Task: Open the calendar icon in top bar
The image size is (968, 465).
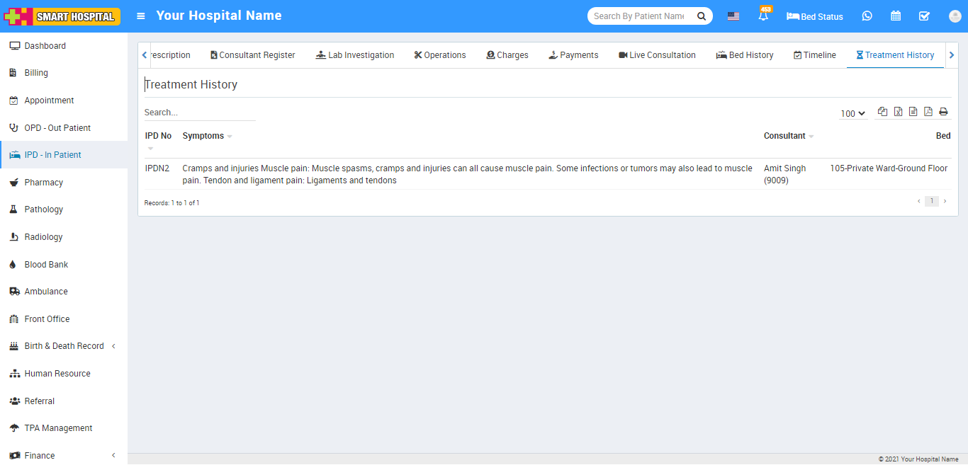Action: (896, 16)
